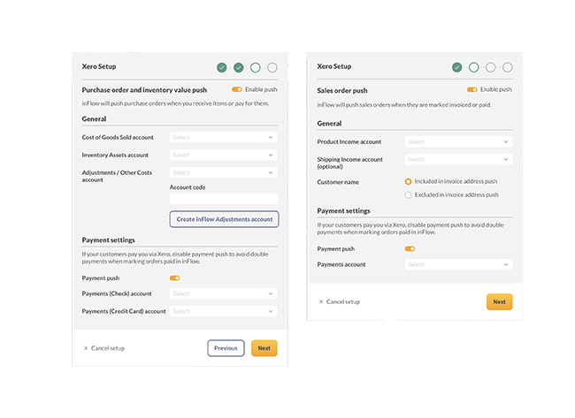Click the green checkmark step in sales order panel
Image resolution: width=575 pixels, height=418 pixels.
(x=457, y=67)
